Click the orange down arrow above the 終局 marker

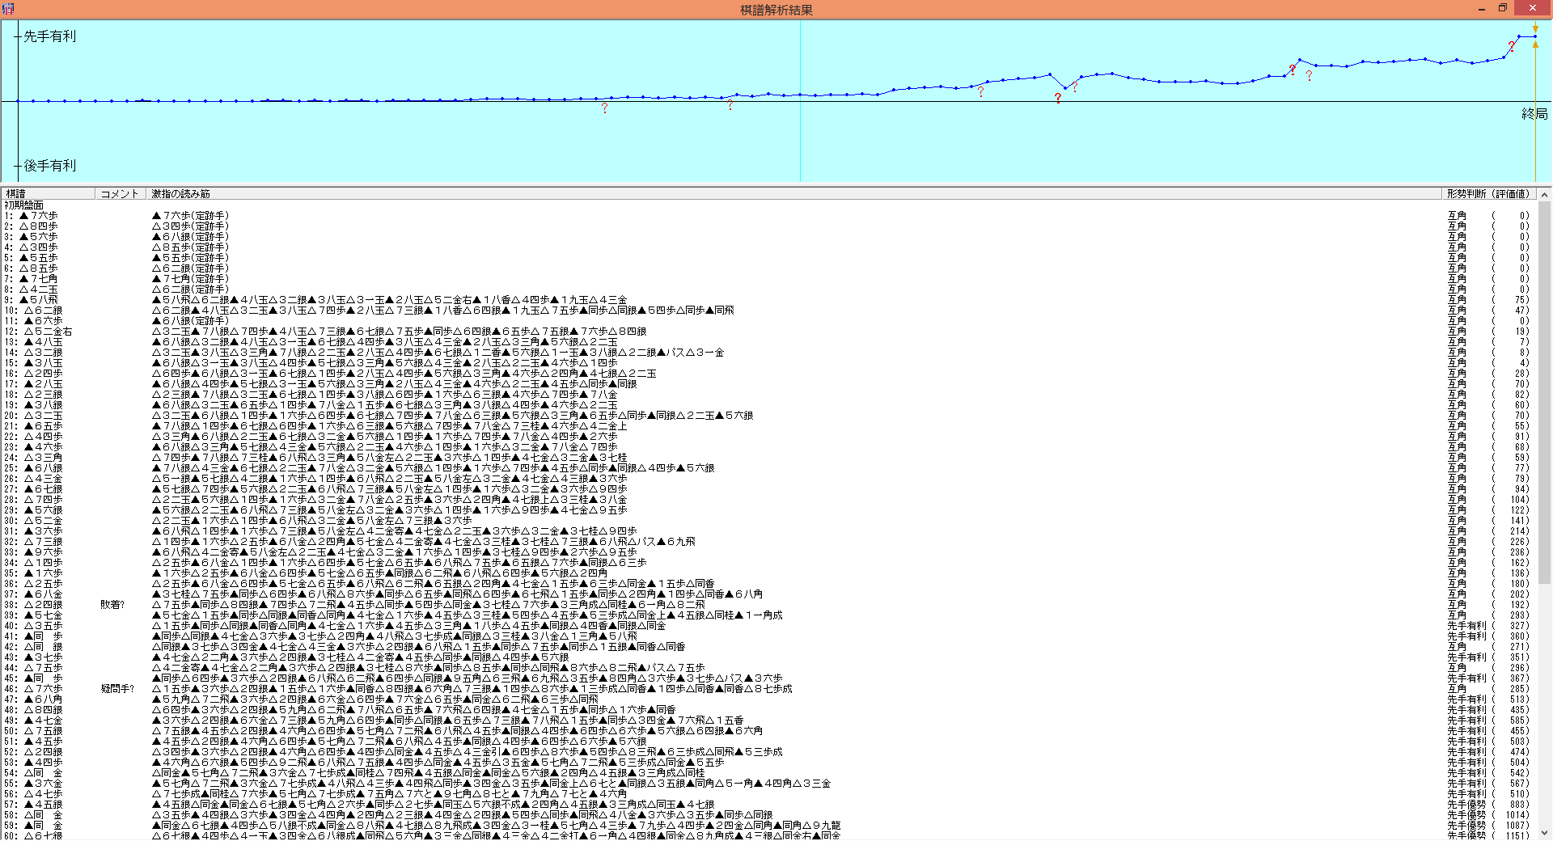1535,28
